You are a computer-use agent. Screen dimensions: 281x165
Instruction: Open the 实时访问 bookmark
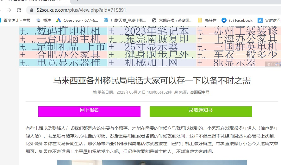pos(269,21)
